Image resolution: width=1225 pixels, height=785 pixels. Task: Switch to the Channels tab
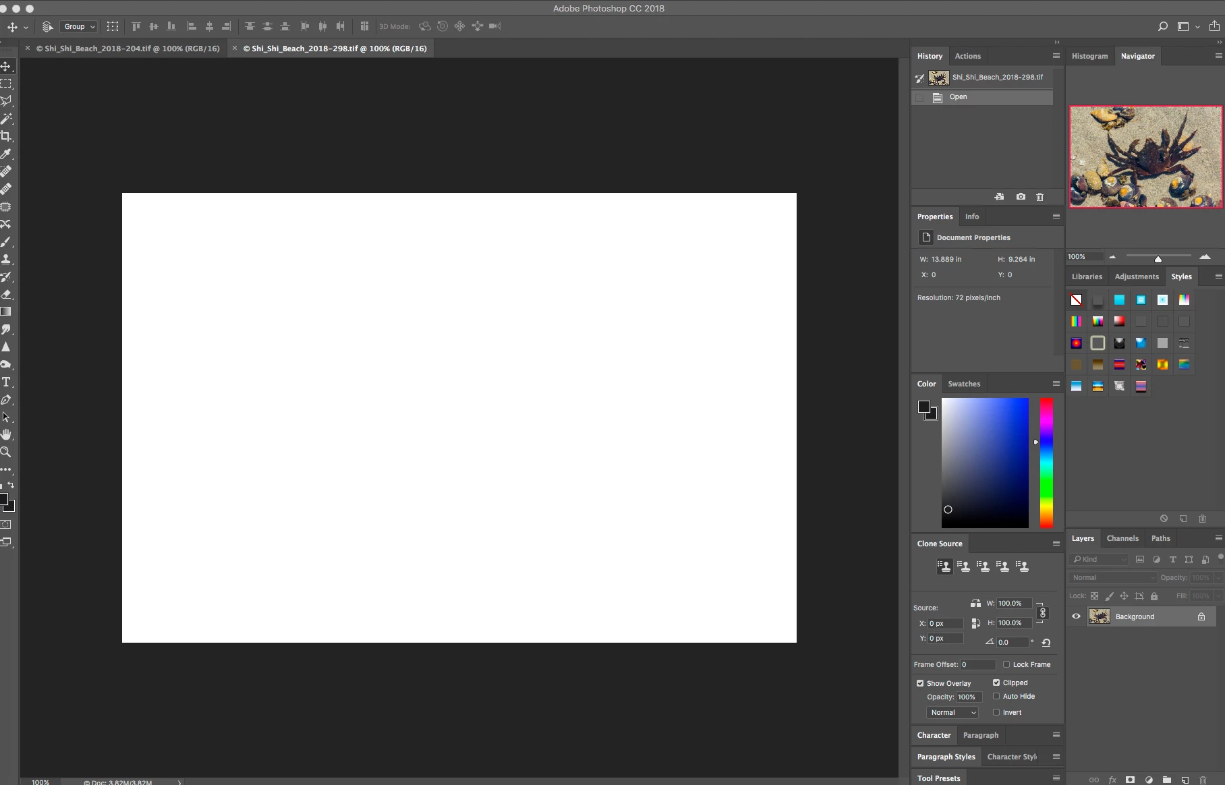(x=1122, y=538)
